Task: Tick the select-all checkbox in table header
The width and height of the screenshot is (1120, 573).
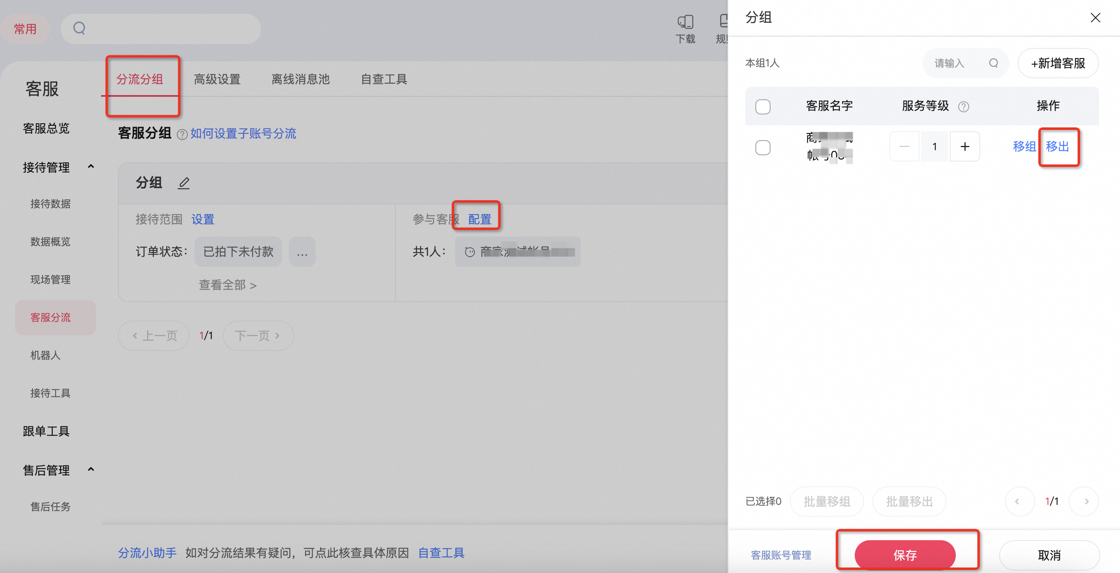Action: 763,107
